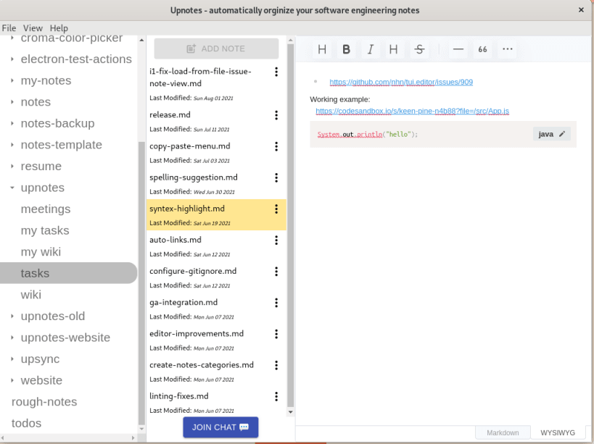Apply bold formatting in the editor toolbar
This screenshot has height=444, width=594.
point(346,49)
